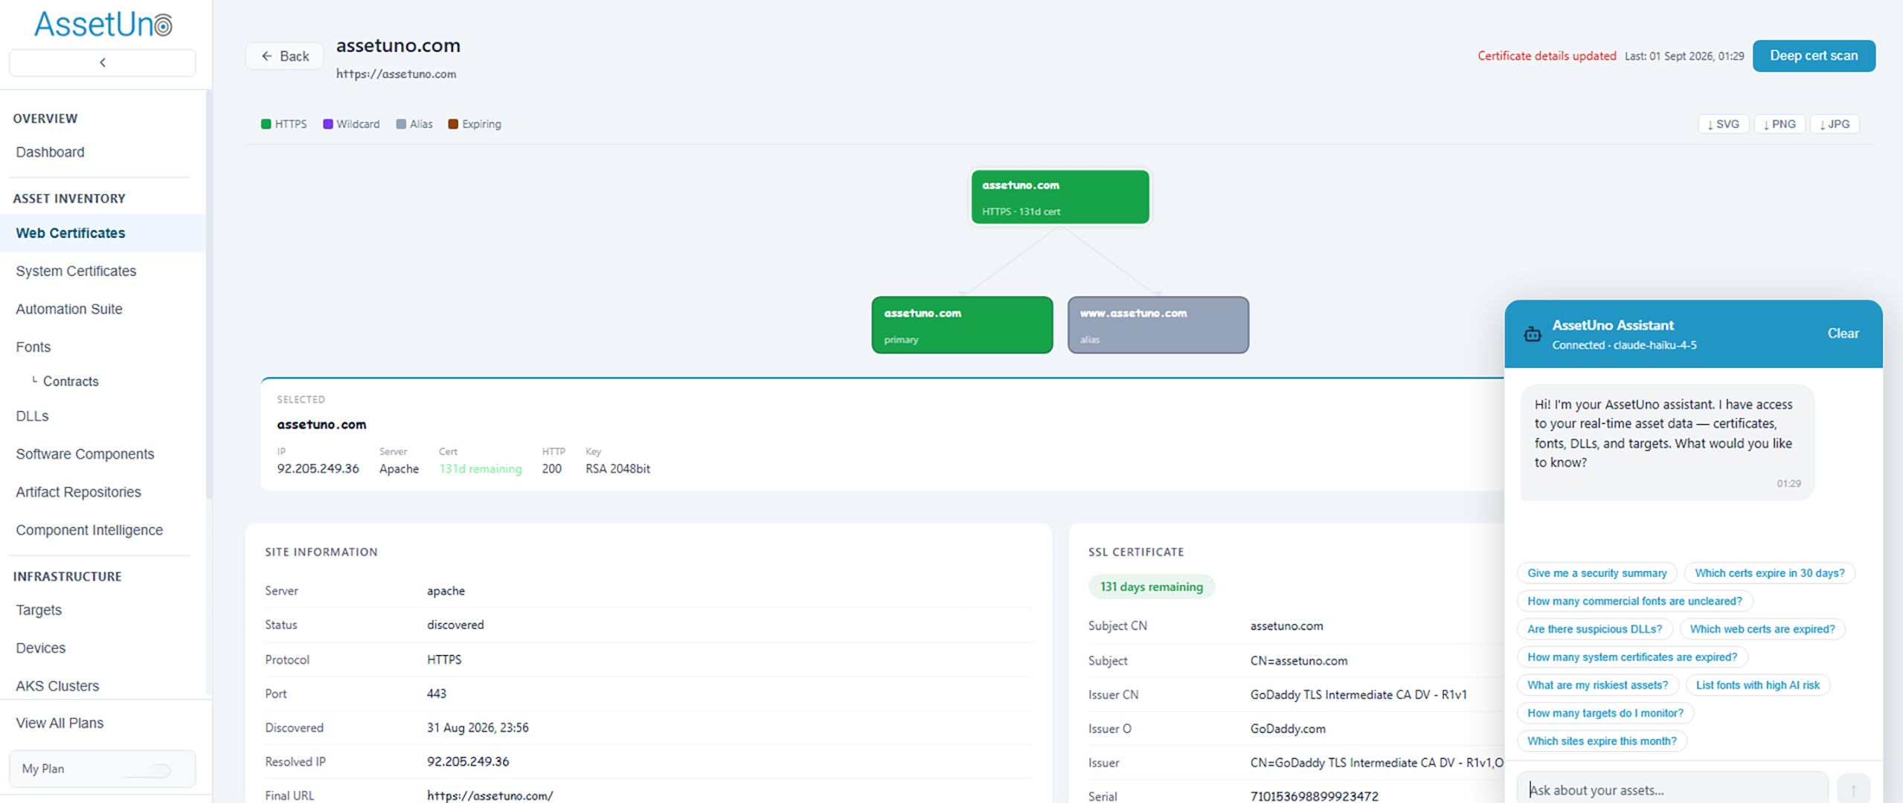Click the Issuer CN 'GoDaddy TLS Intermediate CA DV - R1v1'
The image size is (1903, 803).
(x=1358, y=694)
